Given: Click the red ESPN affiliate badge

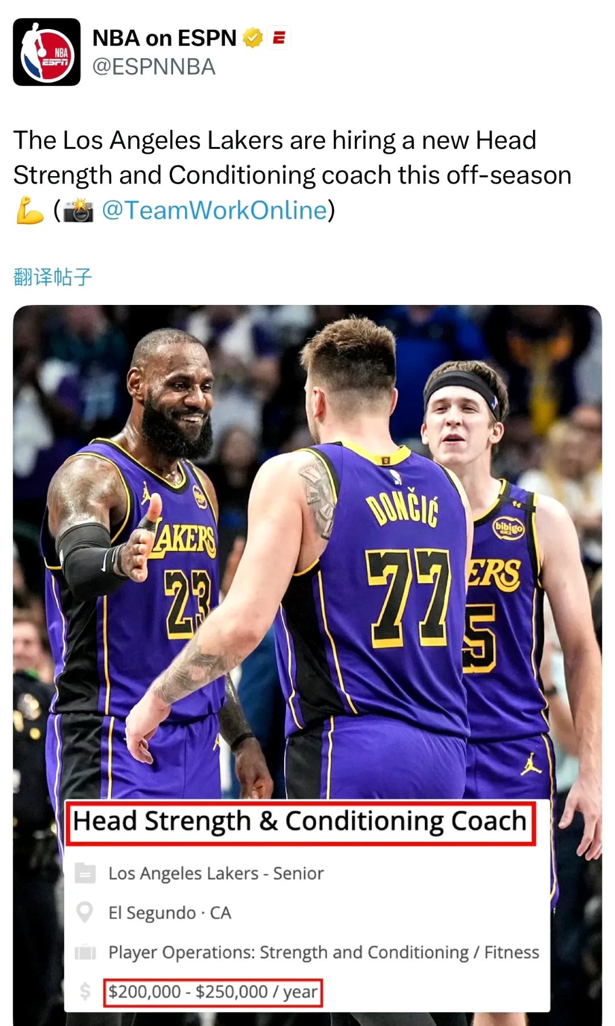Looking at the screenshot, I should 279,38.
